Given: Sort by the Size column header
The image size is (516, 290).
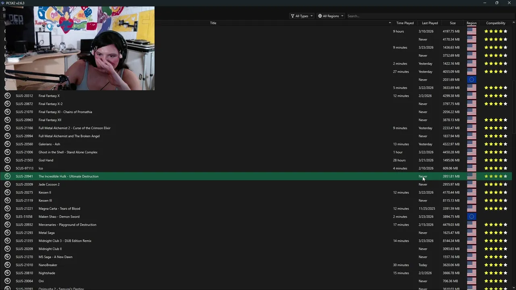Looking at the screenshot, I should pos(453,23).
